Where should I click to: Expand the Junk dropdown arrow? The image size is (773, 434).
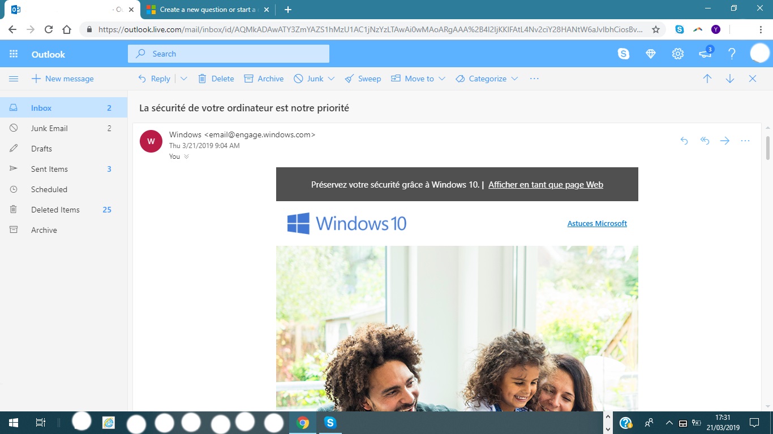click(x=331, y=79)
